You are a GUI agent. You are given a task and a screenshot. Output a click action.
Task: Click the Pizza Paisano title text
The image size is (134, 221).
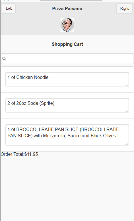click(x=67, y=9)
